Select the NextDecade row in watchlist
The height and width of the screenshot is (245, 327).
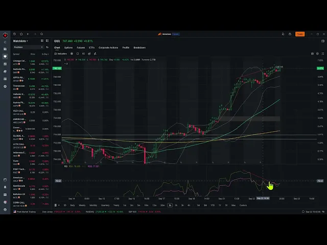pos(31,187)
